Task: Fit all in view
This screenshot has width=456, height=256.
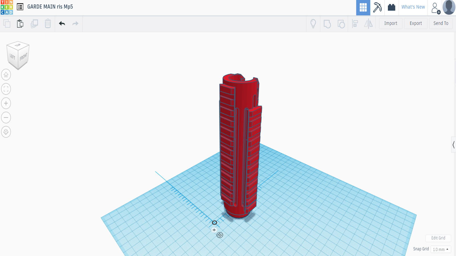Action: click(6, 89)
